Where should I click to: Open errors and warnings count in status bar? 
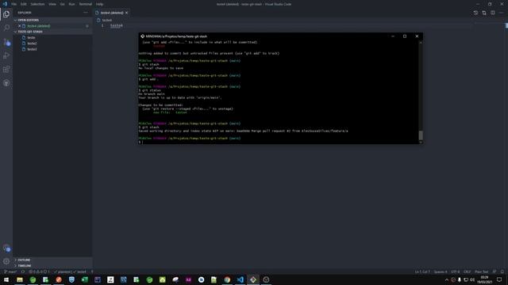(x=39, y=272)
